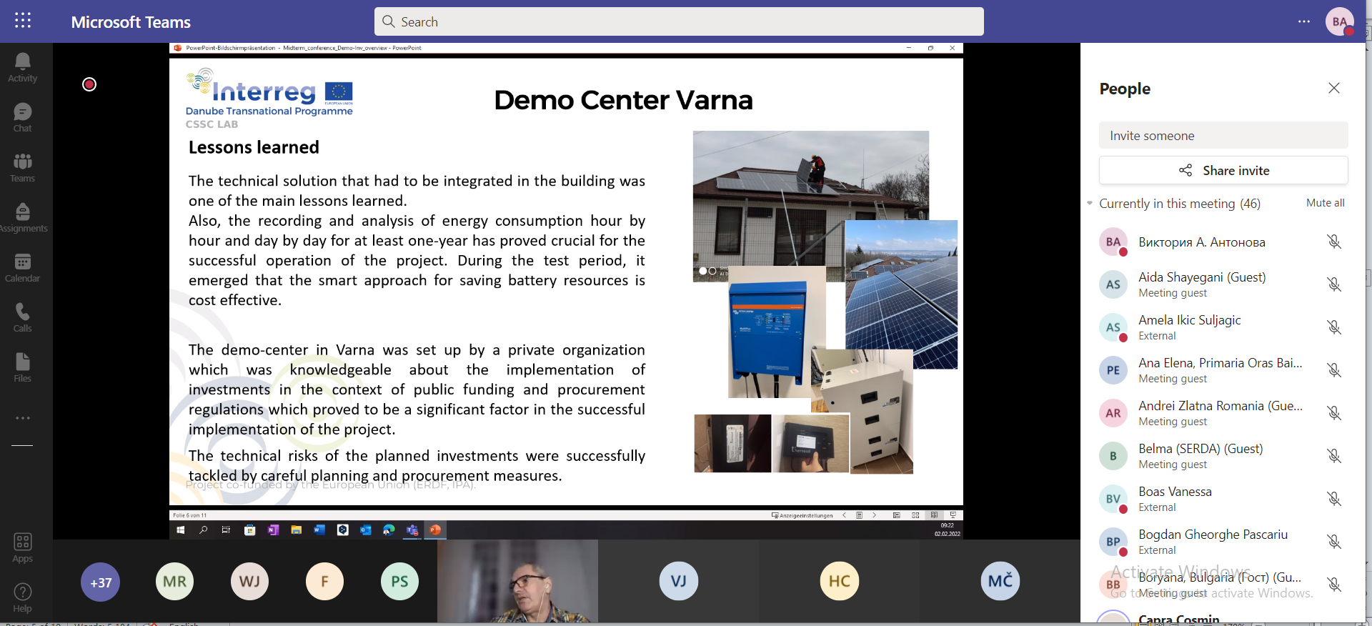Open Teams Help
This screenshot has height=626, width=1372.
click(23, 598)
